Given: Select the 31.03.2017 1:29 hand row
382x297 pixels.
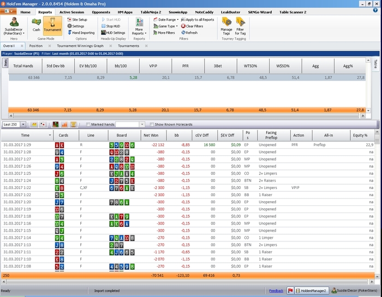Looking at the screenshot, I should pos(188,145).
